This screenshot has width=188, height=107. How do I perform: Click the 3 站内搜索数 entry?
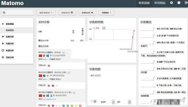169,78
